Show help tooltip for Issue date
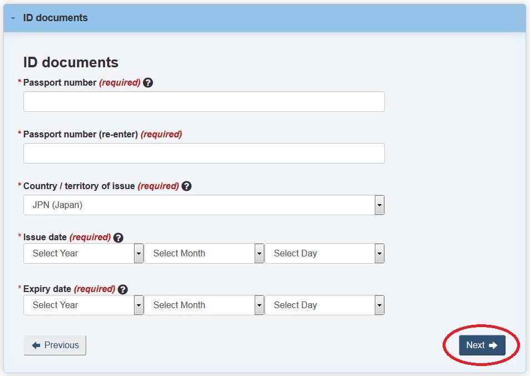Viewport: 530px width, 376px height. tap(118, 238)
